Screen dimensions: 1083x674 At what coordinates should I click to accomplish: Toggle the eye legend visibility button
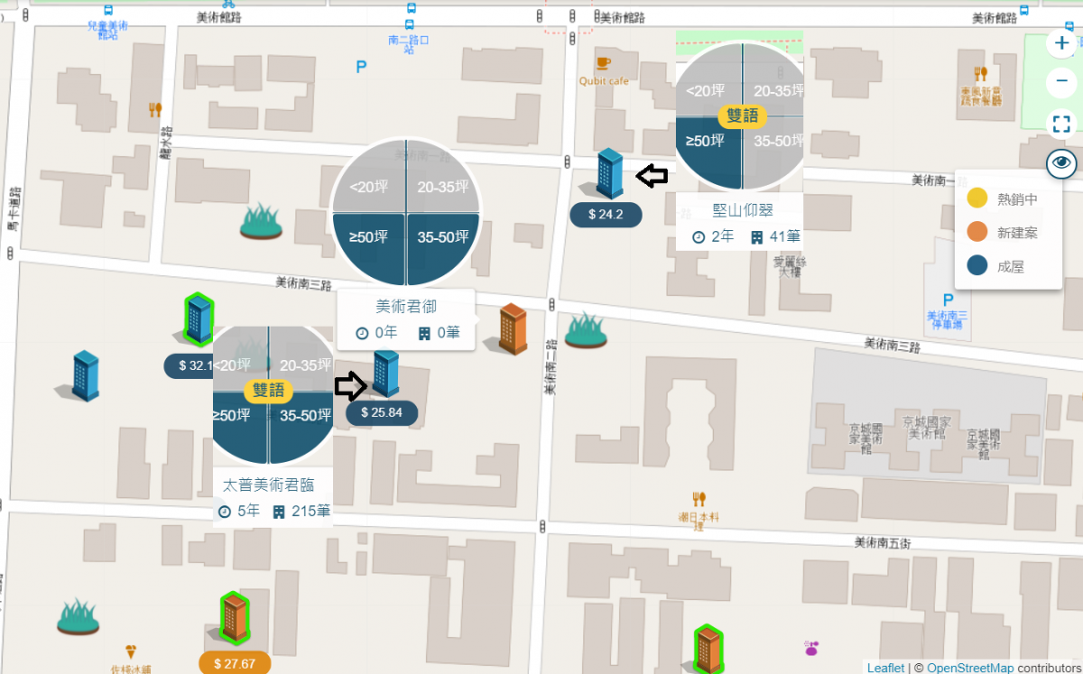pos(1061,163)
